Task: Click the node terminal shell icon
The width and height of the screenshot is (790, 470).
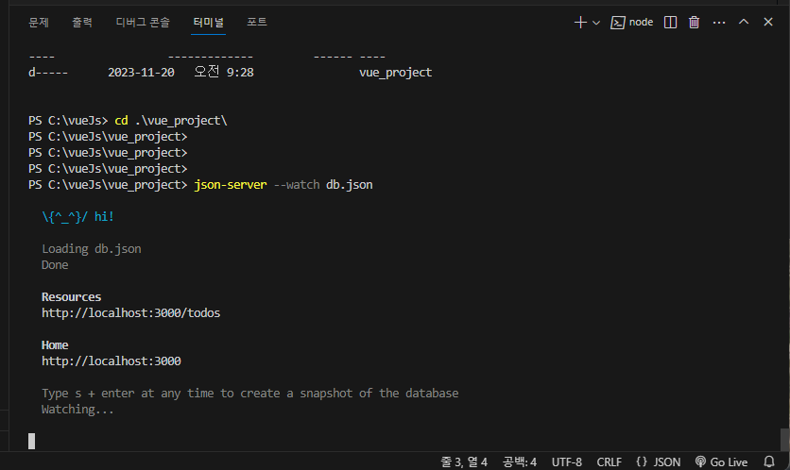Action: tap(618, 23)
